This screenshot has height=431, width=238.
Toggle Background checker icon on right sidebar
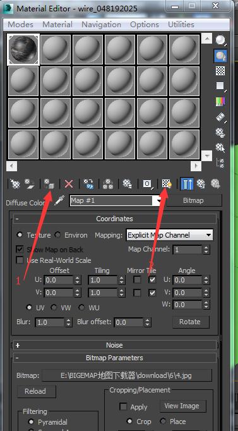[220, 71]
